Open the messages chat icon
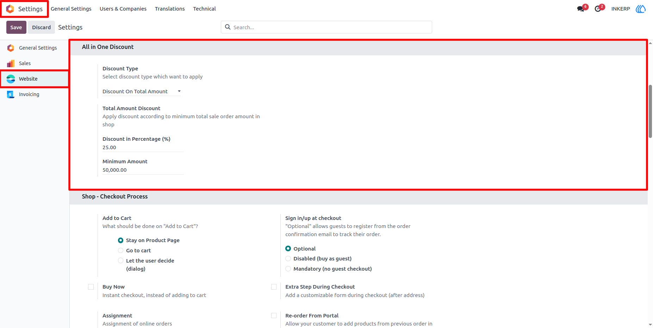 tap(581, 9)
